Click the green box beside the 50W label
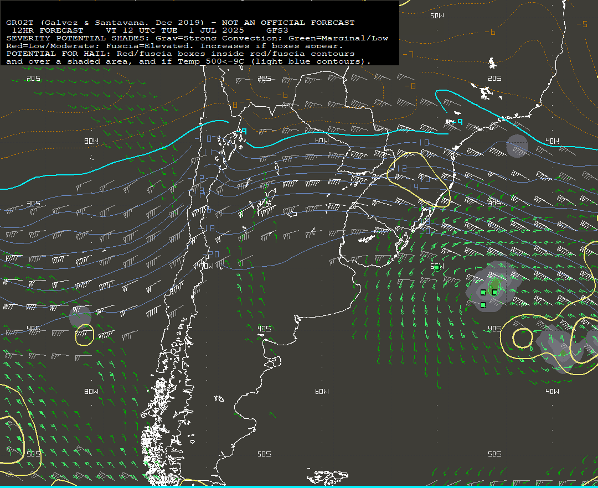 click(437, 267)
